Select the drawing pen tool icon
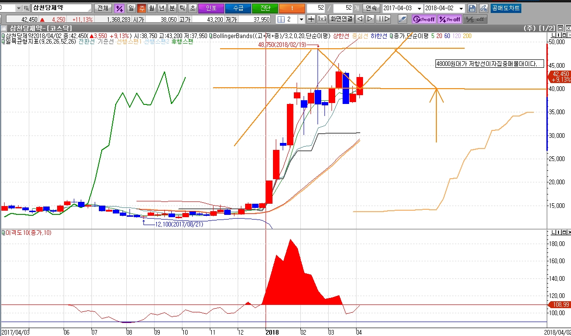Viewport: 571px width, 336px height. (402, 19)
